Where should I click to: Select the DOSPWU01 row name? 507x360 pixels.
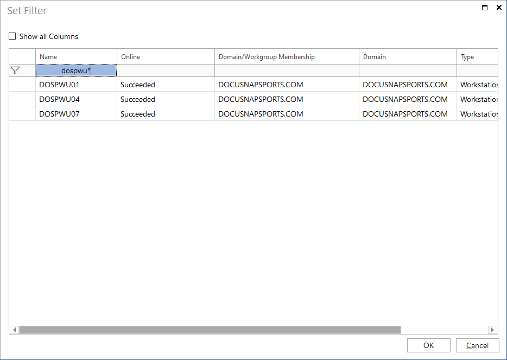coord(59,85)
